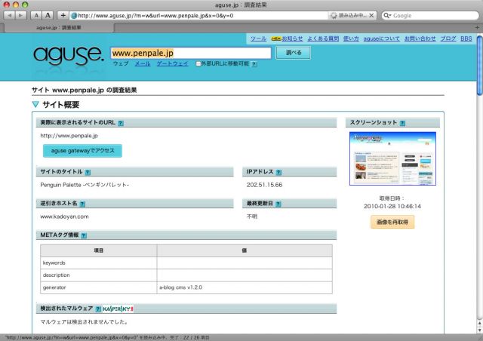The width and height of the screenshot is (483, 341).
Task: Click the keywords table cell
Action: click(99, 263)
